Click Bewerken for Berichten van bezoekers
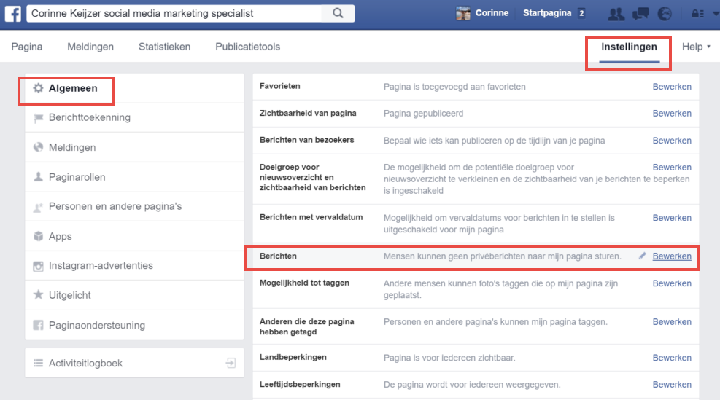 [x=672, y=141]
